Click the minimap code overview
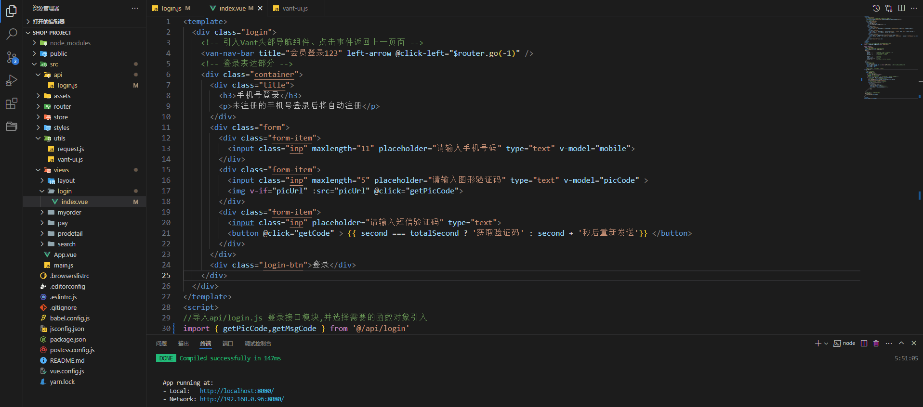Viewport: 923px width, 407px height. [x=890, y=58]
